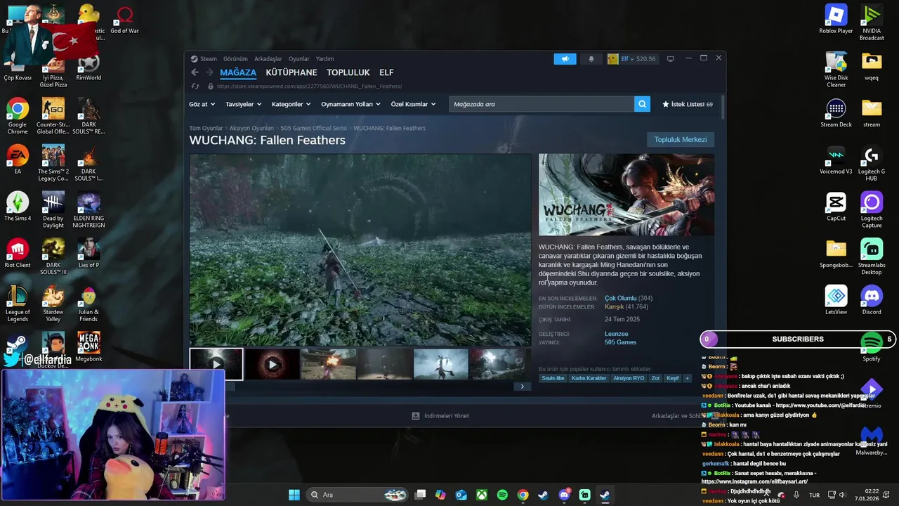899x506 pixels.
Task: Open the God of War desktop shortcut
Action: [x=124, y=20]
